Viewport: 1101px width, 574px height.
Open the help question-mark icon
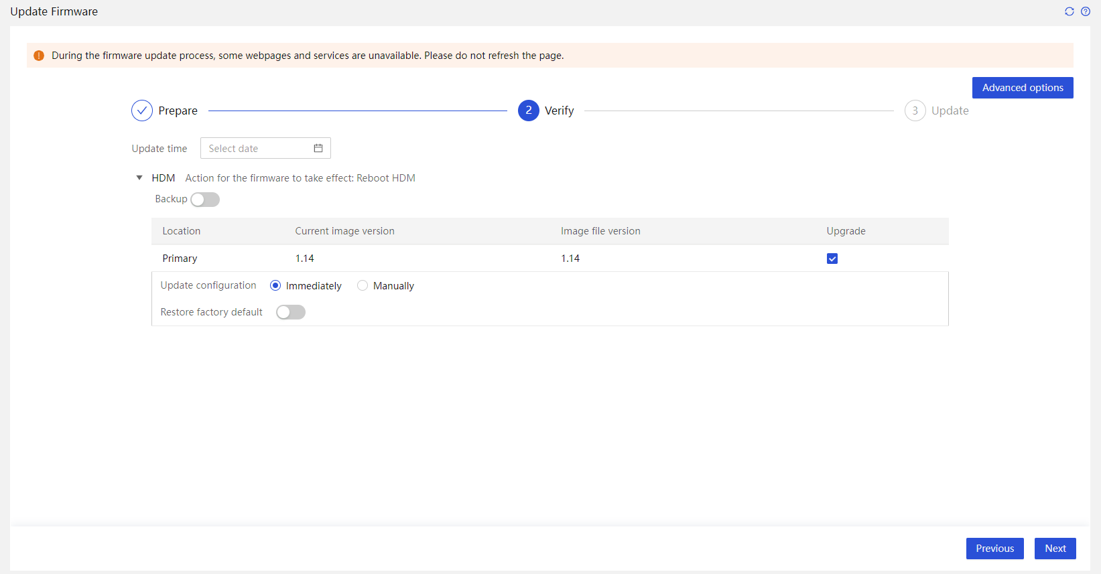pos(1086,11)
